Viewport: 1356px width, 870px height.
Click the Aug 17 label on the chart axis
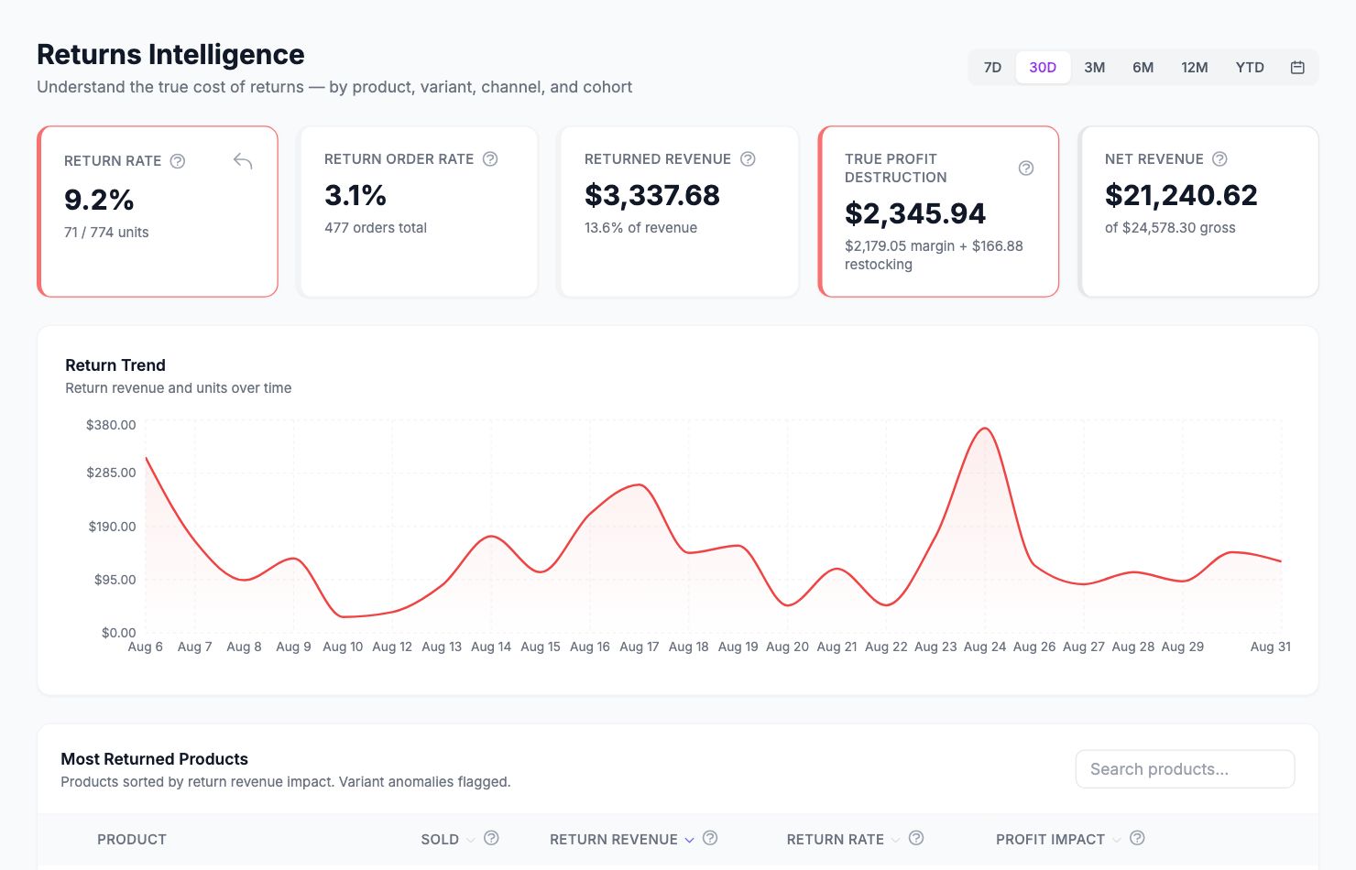[640, 647]
